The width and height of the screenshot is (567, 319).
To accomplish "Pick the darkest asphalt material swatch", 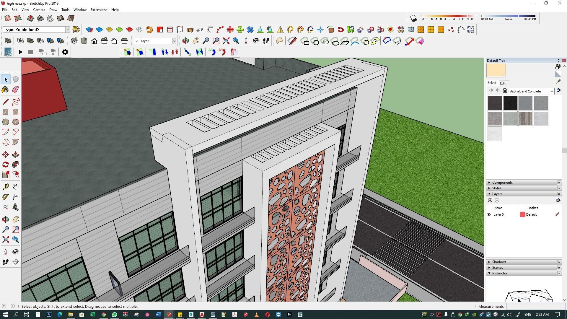I will (x=510, y=103).
